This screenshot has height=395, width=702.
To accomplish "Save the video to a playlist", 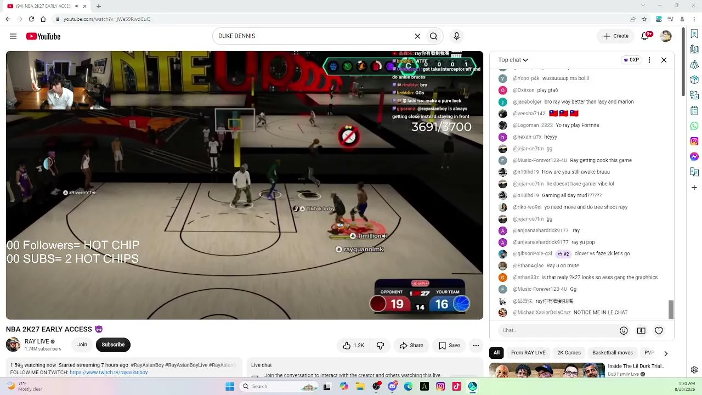I will (449, 345).
